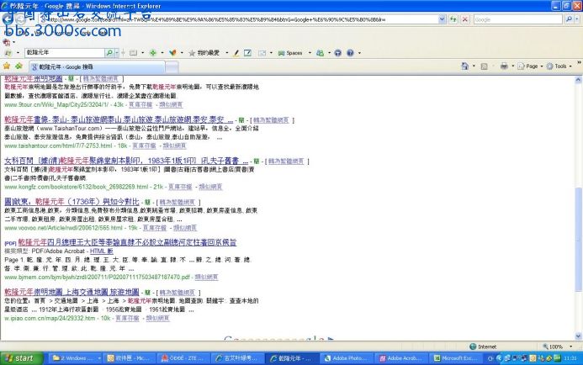583x365 pixels.
Task: Click the green plus toolbar icon
Action: pyautogui.click(x=153, y=53)
